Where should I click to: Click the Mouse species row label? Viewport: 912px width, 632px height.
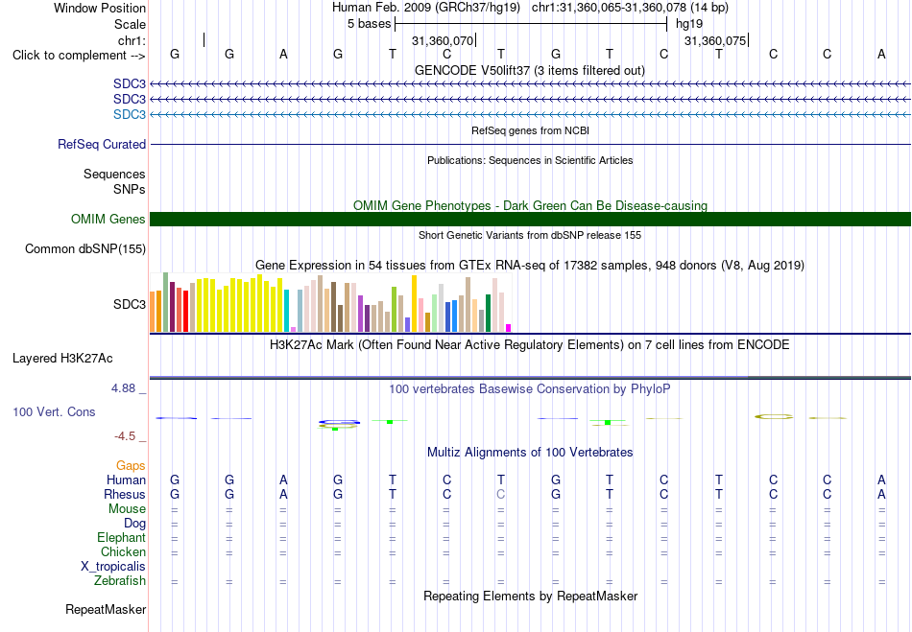click(127, 509)
